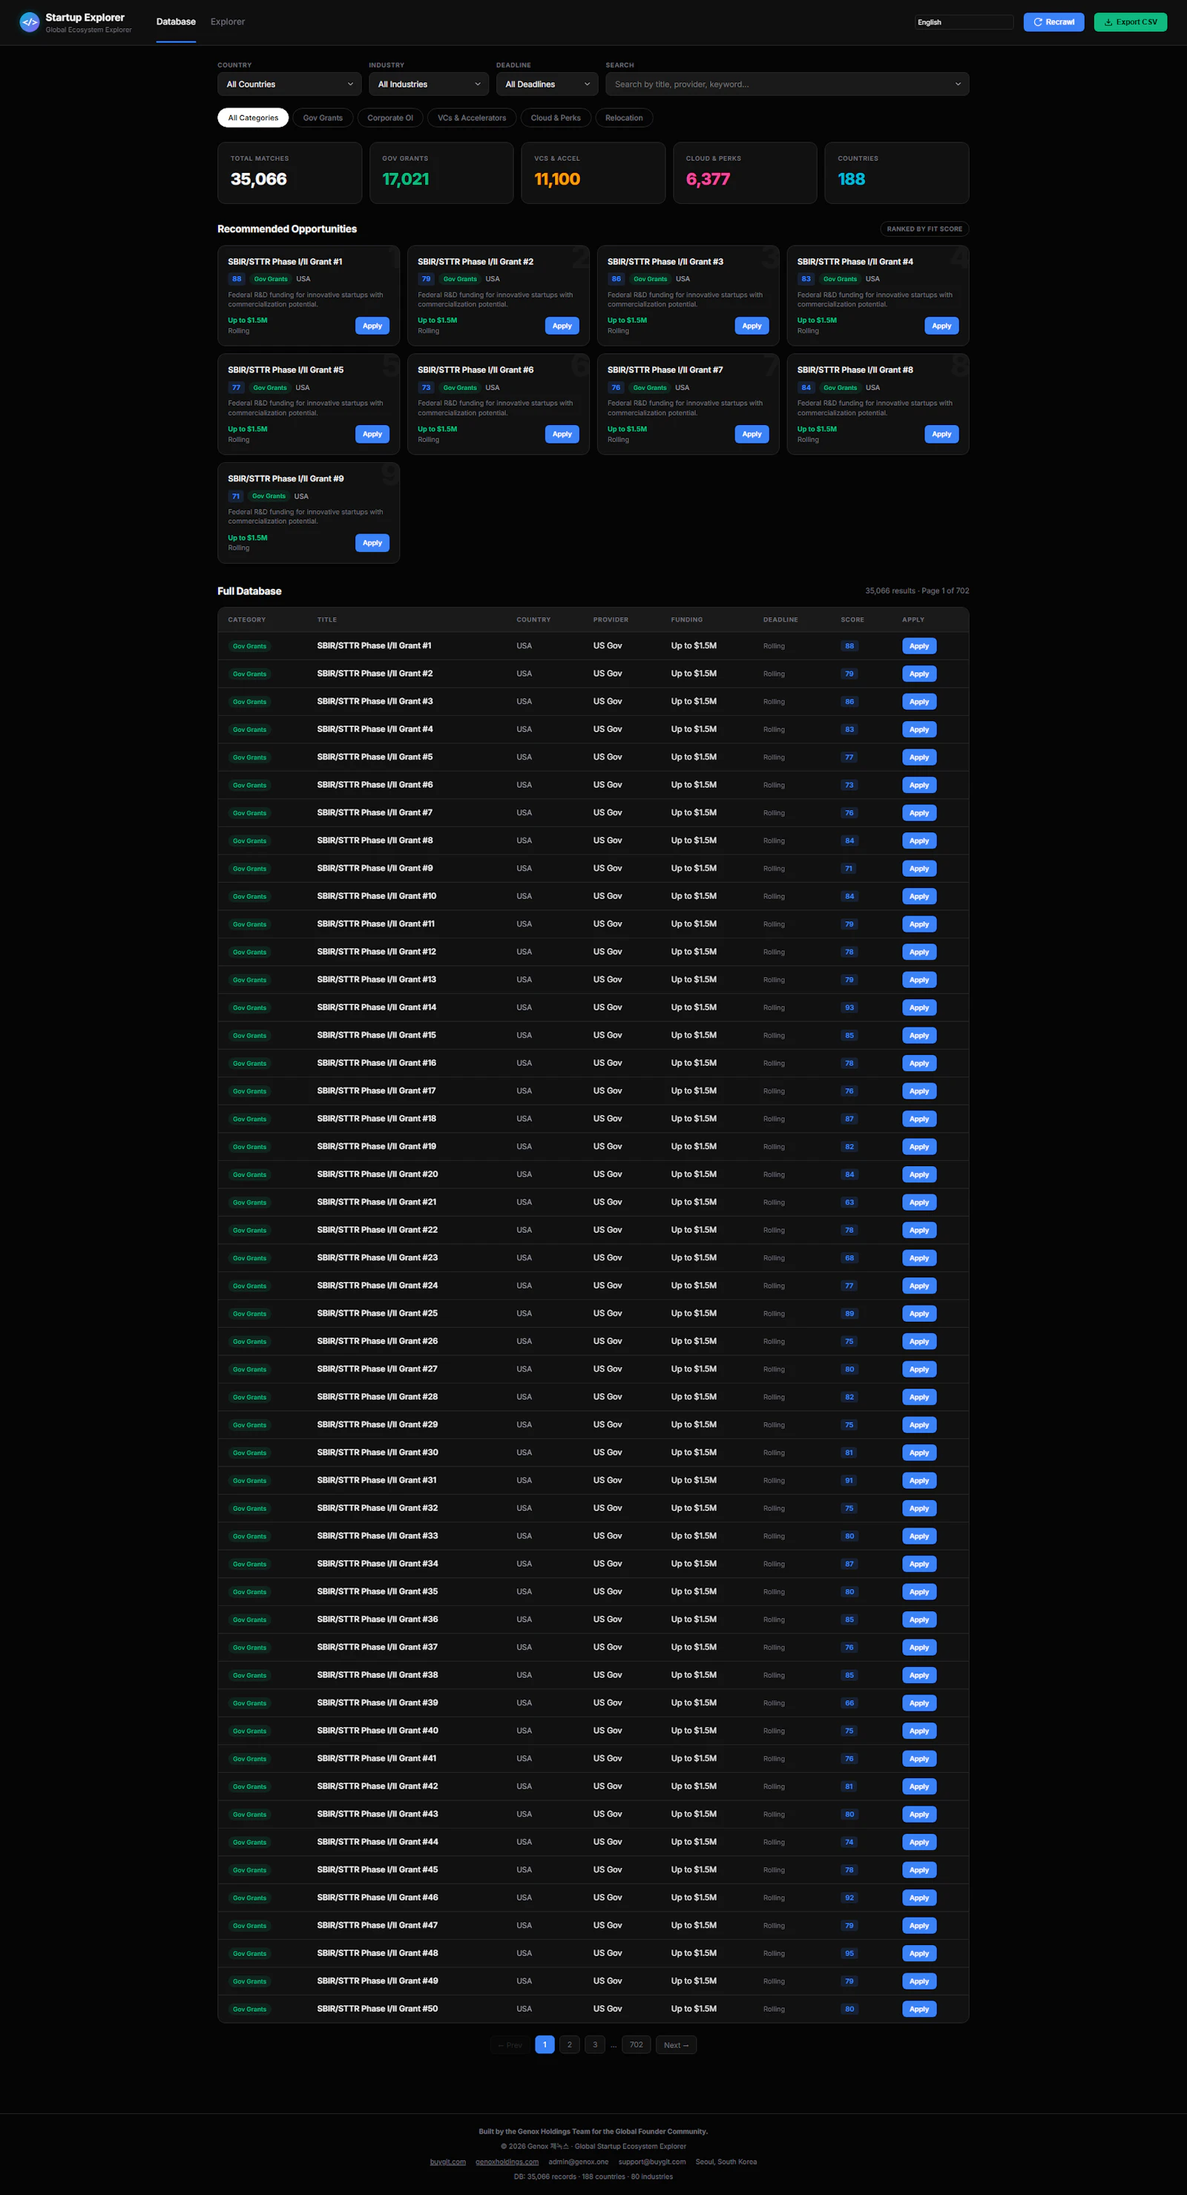Click the VCs & Accel 11,100 stat card
Image resolution: width=1187 pixels, height=2195 pixels.
[x=593, y=173]
